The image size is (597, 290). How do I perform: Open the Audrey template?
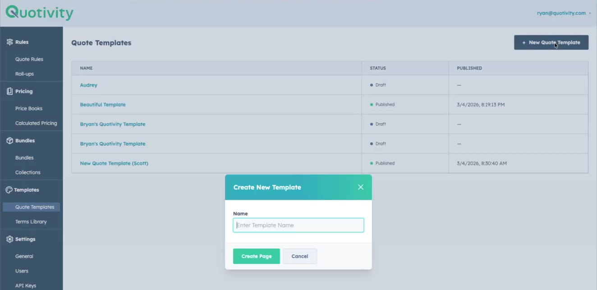click(x=89, y=85)
